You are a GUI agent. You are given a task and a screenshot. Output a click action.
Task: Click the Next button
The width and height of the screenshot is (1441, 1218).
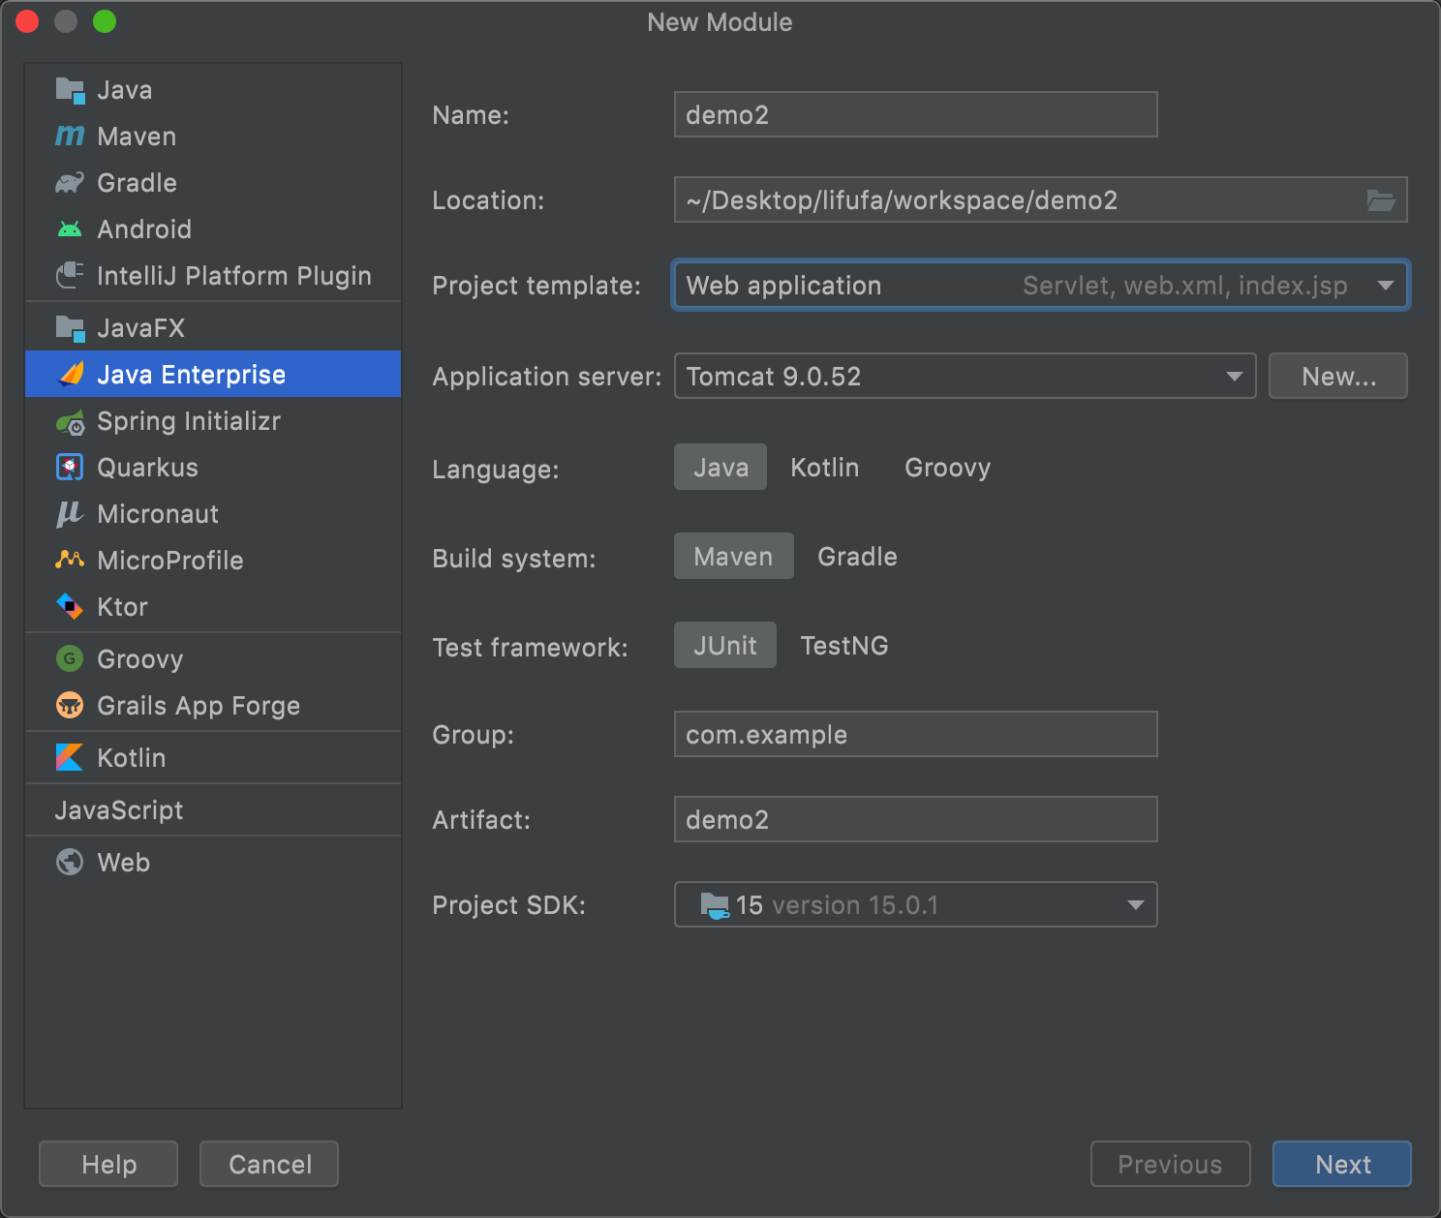(1342, 1164)
